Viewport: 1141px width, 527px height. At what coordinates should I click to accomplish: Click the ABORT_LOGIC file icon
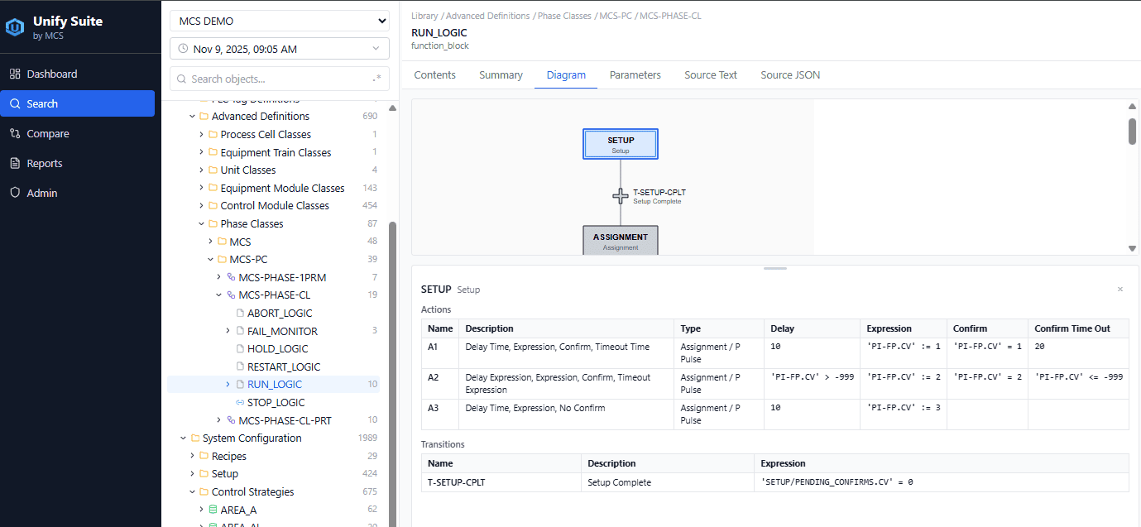[240, 314]
